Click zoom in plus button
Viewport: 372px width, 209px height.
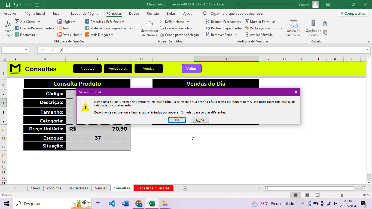pos(358,195)
